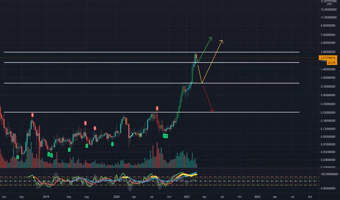The width and height of the screenshot is (340, 200).
Task: Click the Sep label on time axis
Action: (x=22, y=197)
